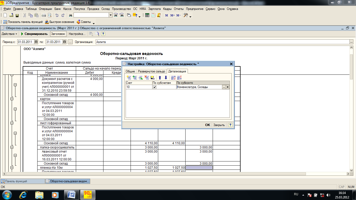
Task: Click the hammer and wrench service tools icon
Action: [186, 15]
